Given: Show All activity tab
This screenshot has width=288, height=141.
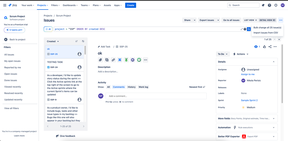Looking at the screenshot, I should coord(108,87).
